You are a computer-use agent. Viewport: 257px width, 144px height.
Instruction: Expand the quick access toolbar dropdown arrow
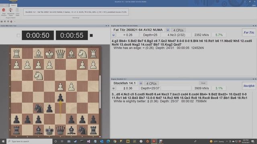14,22
